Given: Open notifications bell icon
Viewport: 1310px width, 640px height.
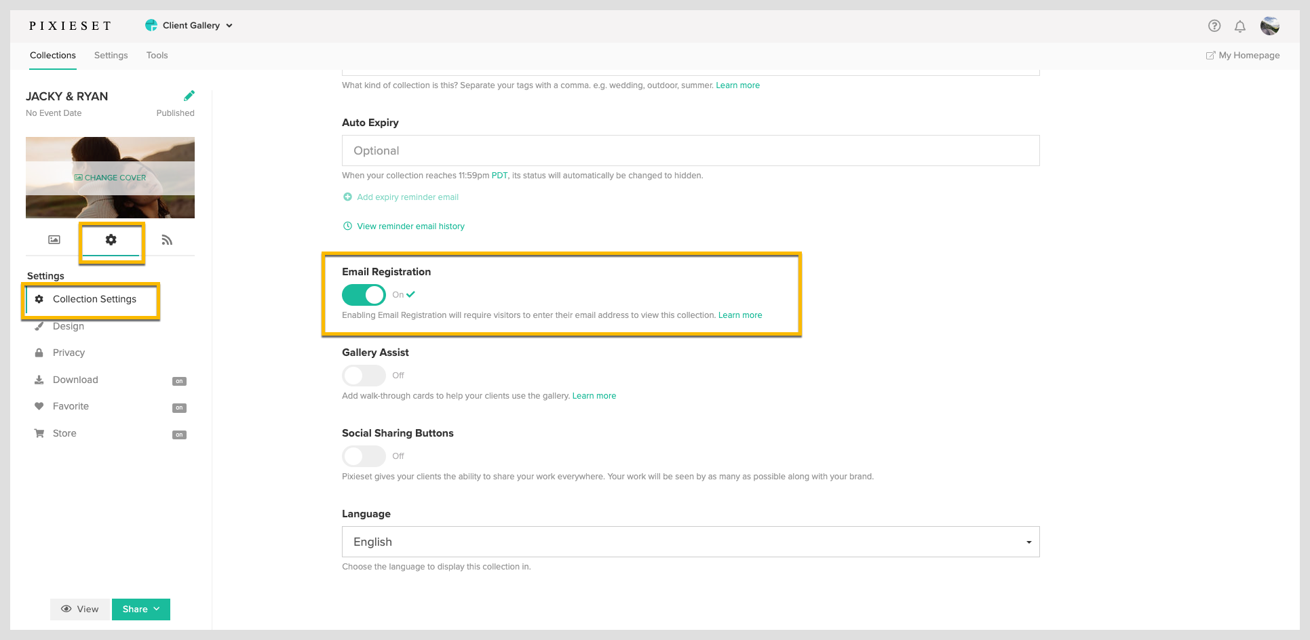Looking at the screenshot, I should point(1240,26).
